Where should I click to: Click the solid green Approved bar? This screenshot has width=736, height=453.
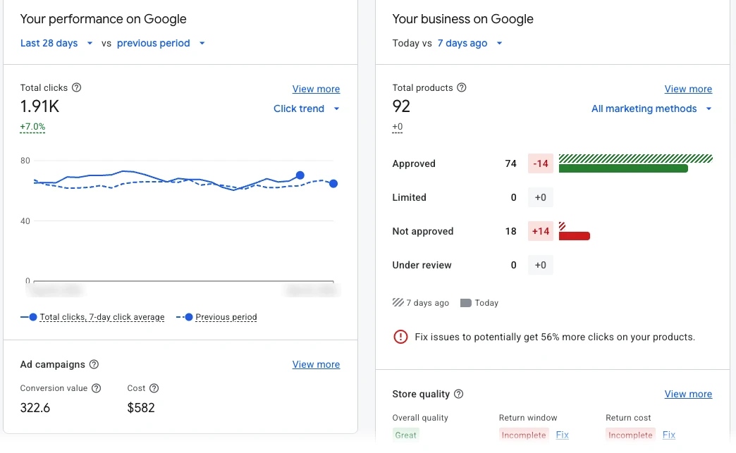[x=623, y=168]
